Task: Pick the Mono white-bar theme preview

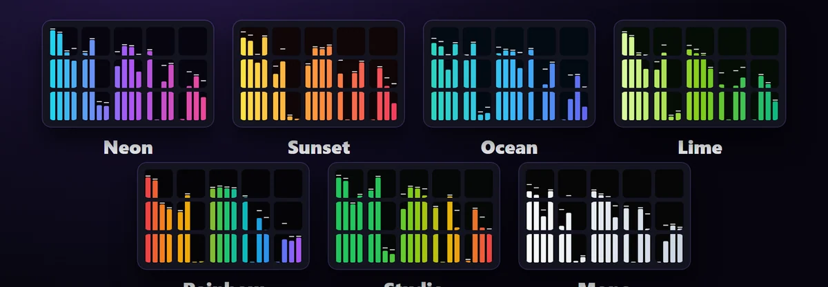Action: pyautogui.click(x=604, y=216)
